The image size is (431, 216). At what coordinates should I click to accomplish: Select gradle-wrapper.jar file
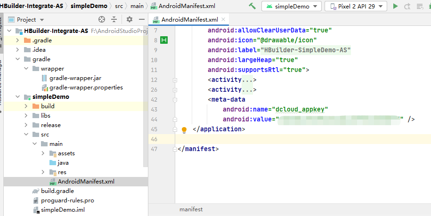pos(75,78)
